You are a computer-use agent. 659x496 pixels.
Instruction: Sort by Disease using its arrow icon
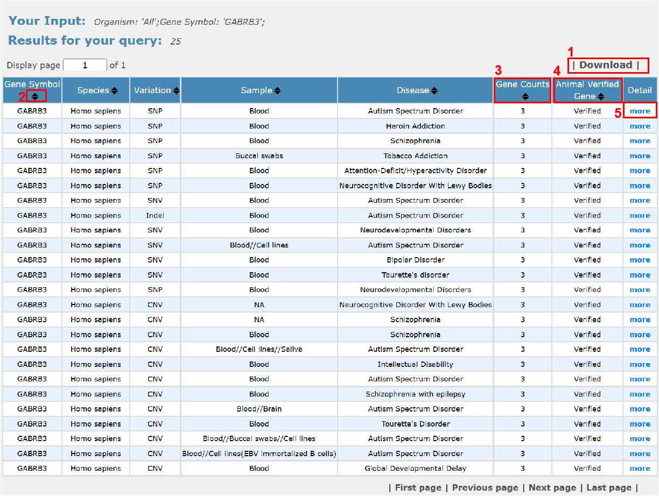pos(434,91)
